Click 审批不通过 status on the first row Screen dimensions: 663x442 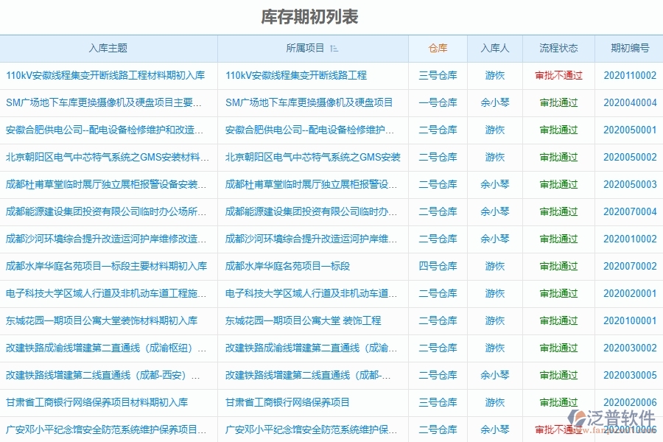pyautogui.click(x=558, y=75)
